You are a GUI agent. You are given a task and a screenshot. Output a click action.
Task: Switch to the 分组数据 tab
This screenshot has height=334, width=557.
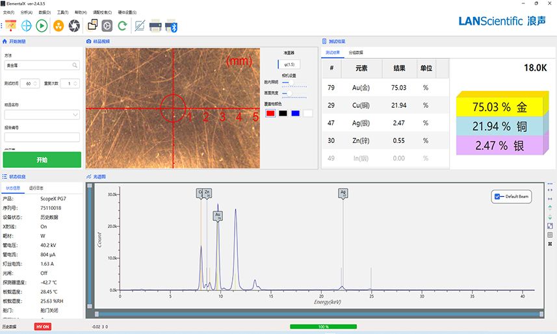356,52
